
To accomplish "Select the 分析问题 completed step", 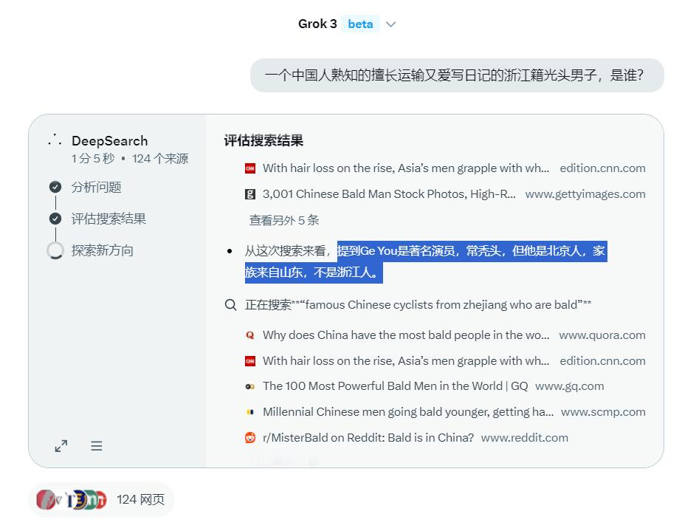I will [96, 187].
